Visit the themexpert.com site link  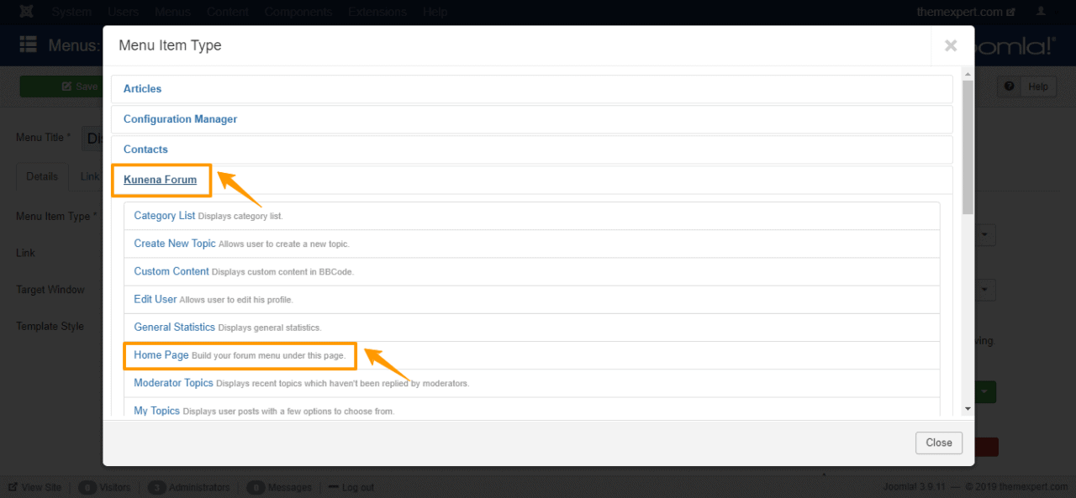click(965, 13)
